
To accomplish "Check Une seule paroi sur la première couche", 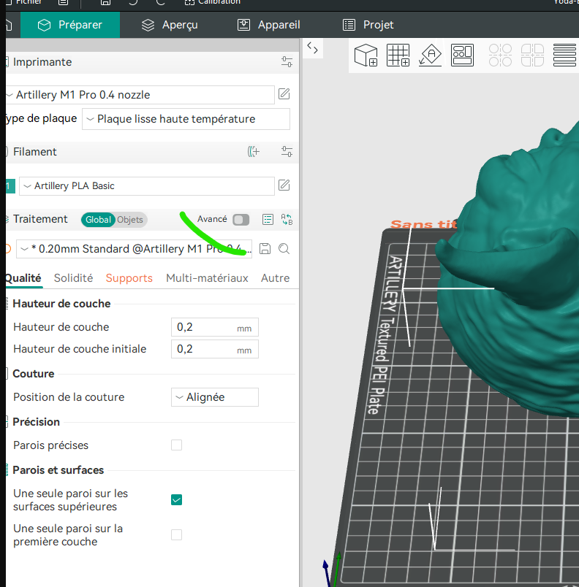I will [176, 534].
